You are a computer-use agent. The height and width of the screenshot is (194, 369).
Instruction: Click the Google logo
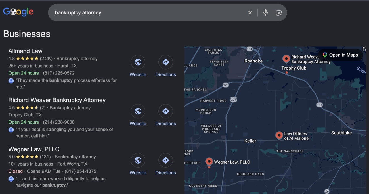tap(18, 12)
